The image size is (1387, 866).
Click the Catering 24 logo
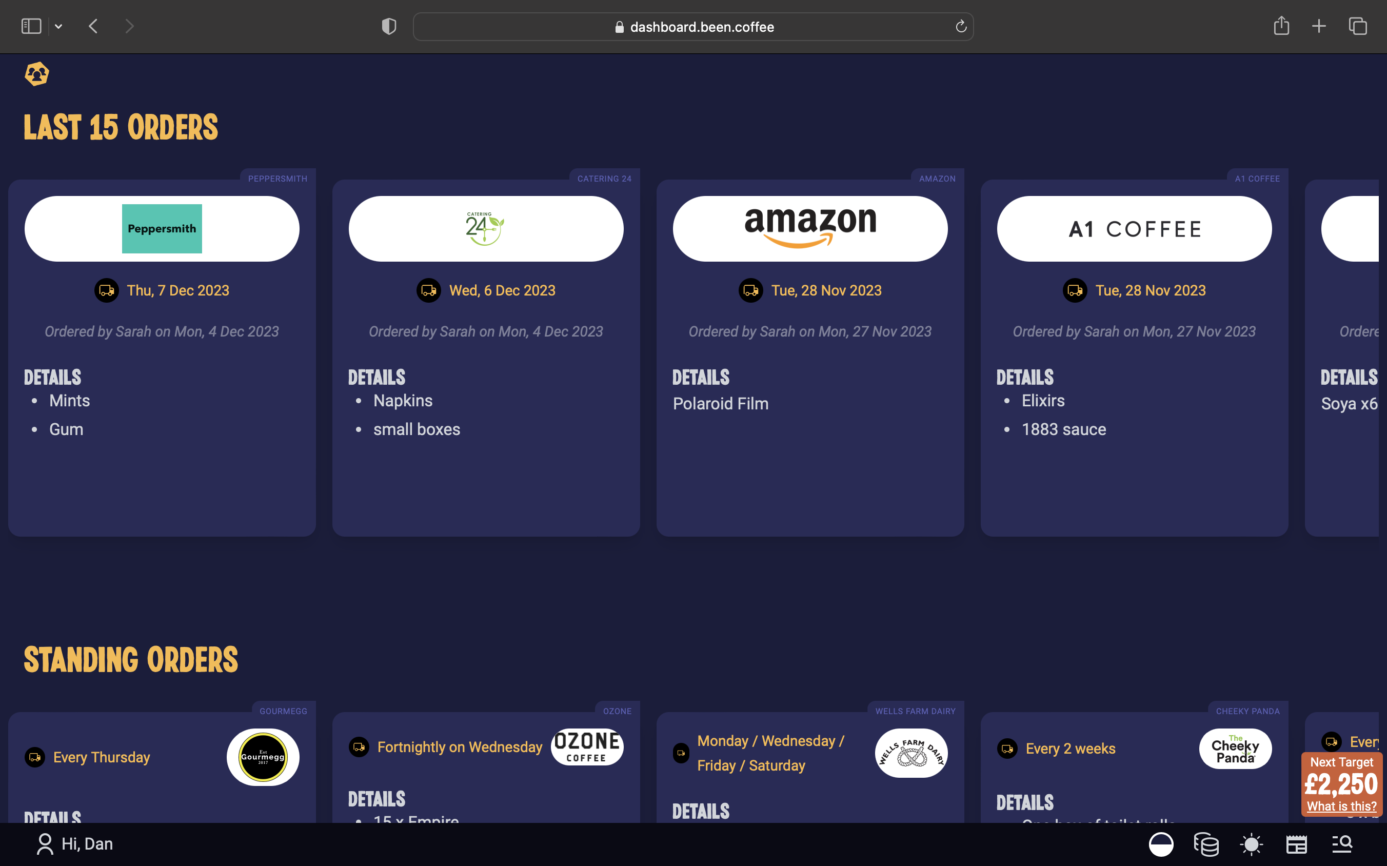(x=486, y=229)
